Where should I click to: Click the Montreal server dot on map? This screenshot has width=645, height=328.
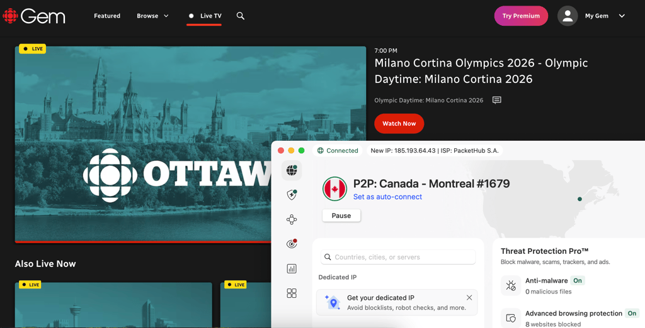(x=579, y=199)
